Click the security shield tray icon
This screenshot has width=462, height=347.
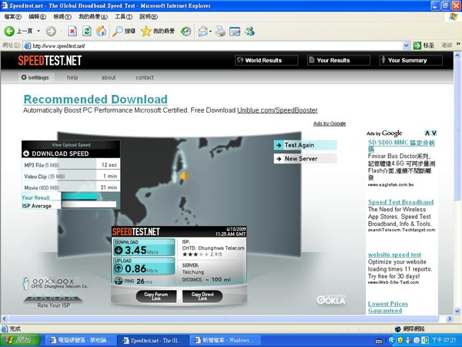click(400, 340)
